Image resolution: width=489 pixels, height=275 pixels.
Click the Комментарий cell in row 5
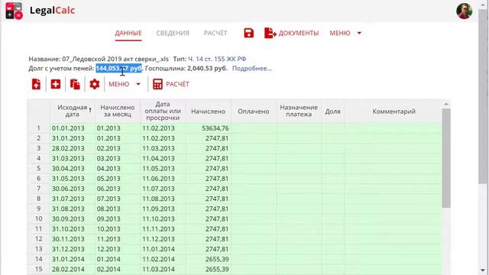pyautogui.click(x=393, y=168)
